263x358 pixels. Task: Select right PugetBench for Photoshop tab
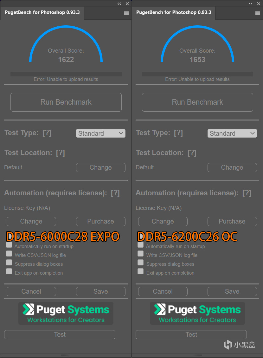click(174, 13)
